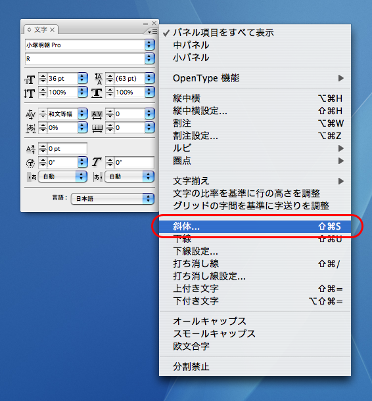Open the font family 小塚明朝 Pro dropdown
This screenshot has height=401, width=372.
[149, 45]
